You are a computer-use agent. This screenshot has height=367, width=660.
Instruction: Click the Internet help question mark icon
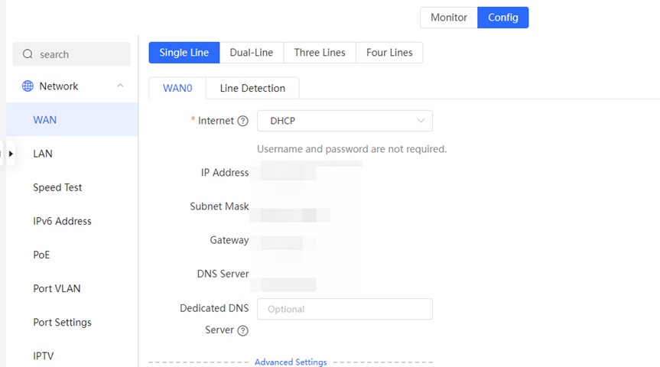pyautogui.click(x=243, y=121)
